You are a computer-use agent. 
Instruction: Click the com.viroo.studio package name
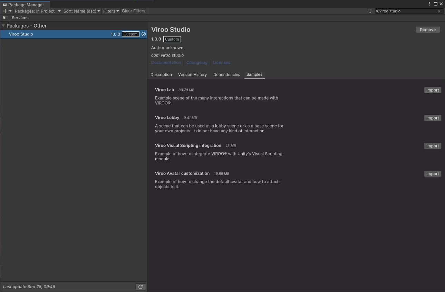[167, 55]
